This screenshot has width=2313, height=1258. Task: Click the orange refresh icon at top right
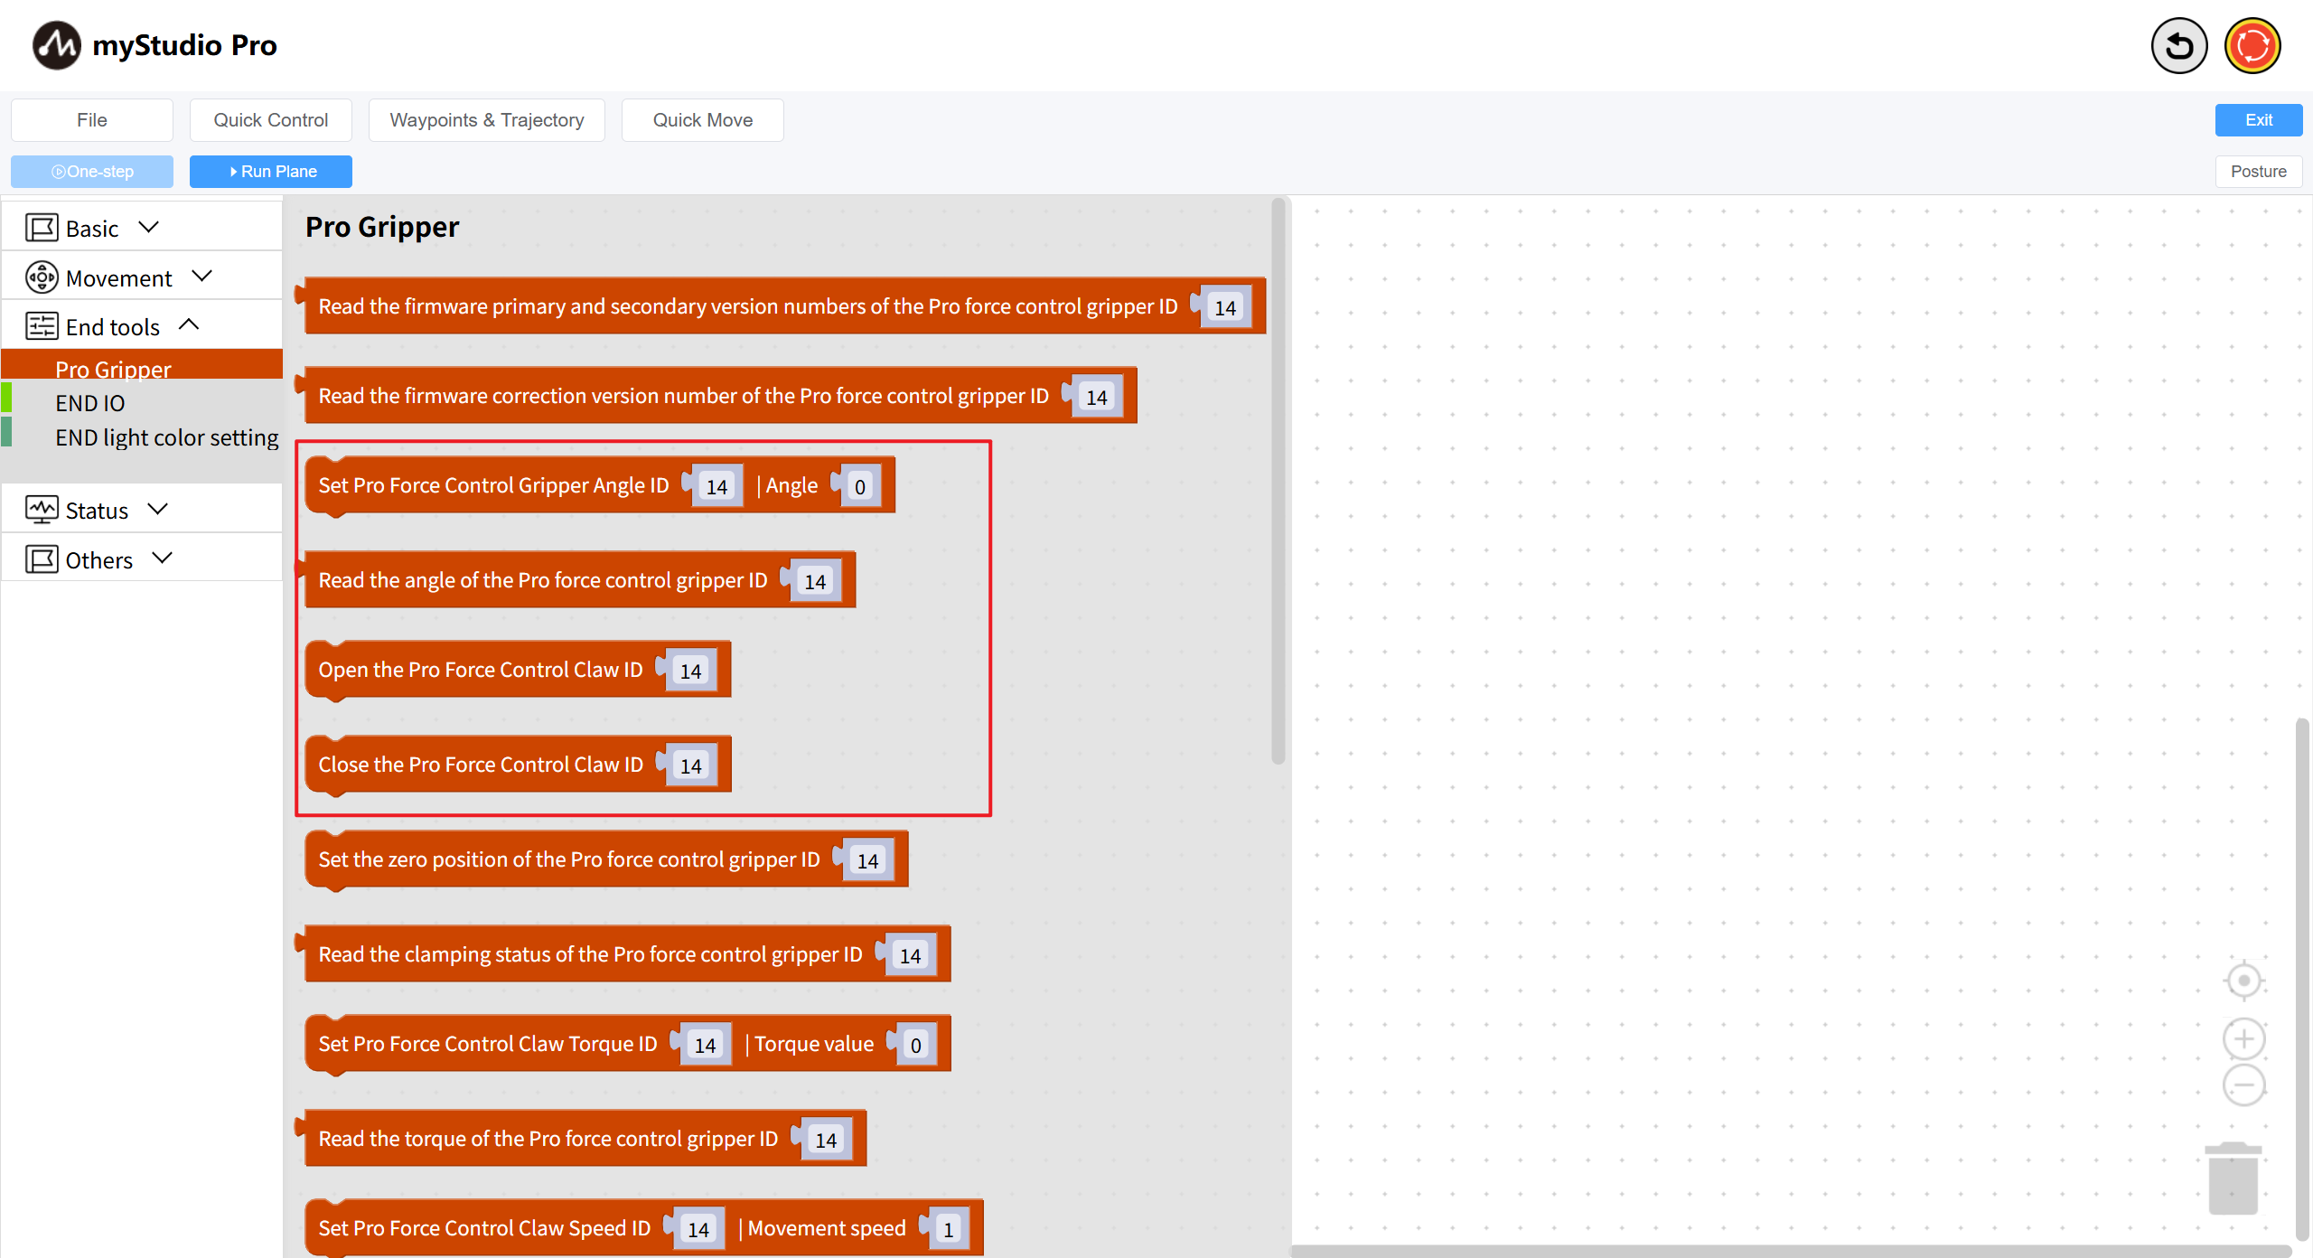[2252, 46]
